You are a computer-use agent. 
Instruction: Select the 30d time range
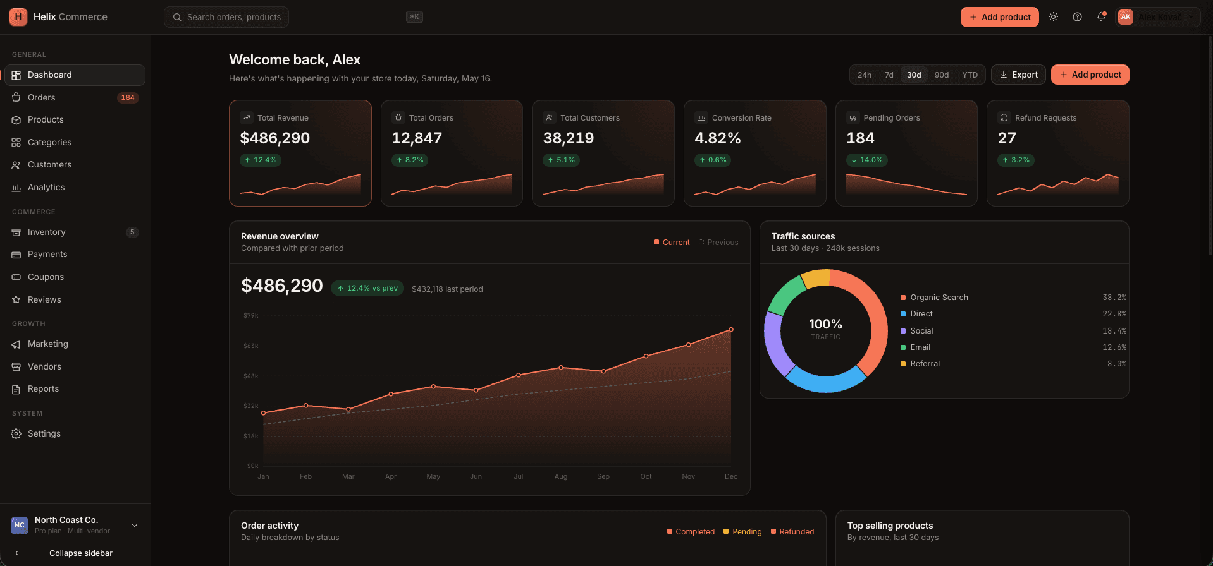coord(914,75)
